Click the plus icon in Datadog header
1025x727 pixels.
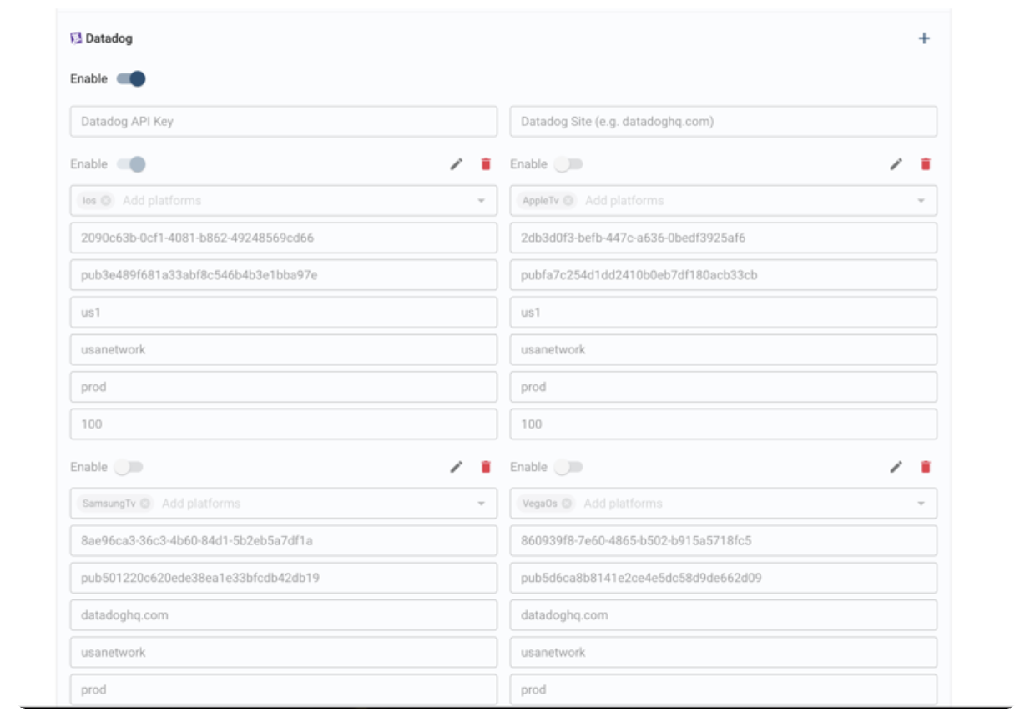tap(924, 38)
